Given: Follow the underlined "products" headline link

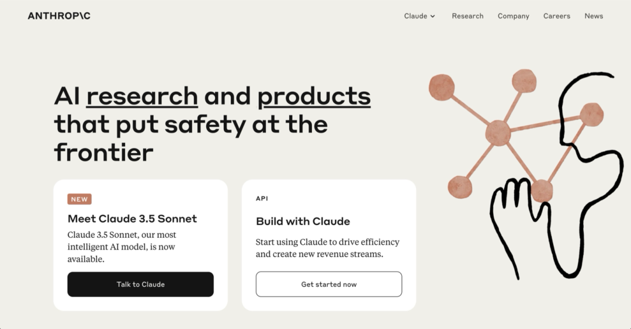Looking at the screenshot, I should click(314, 96).
